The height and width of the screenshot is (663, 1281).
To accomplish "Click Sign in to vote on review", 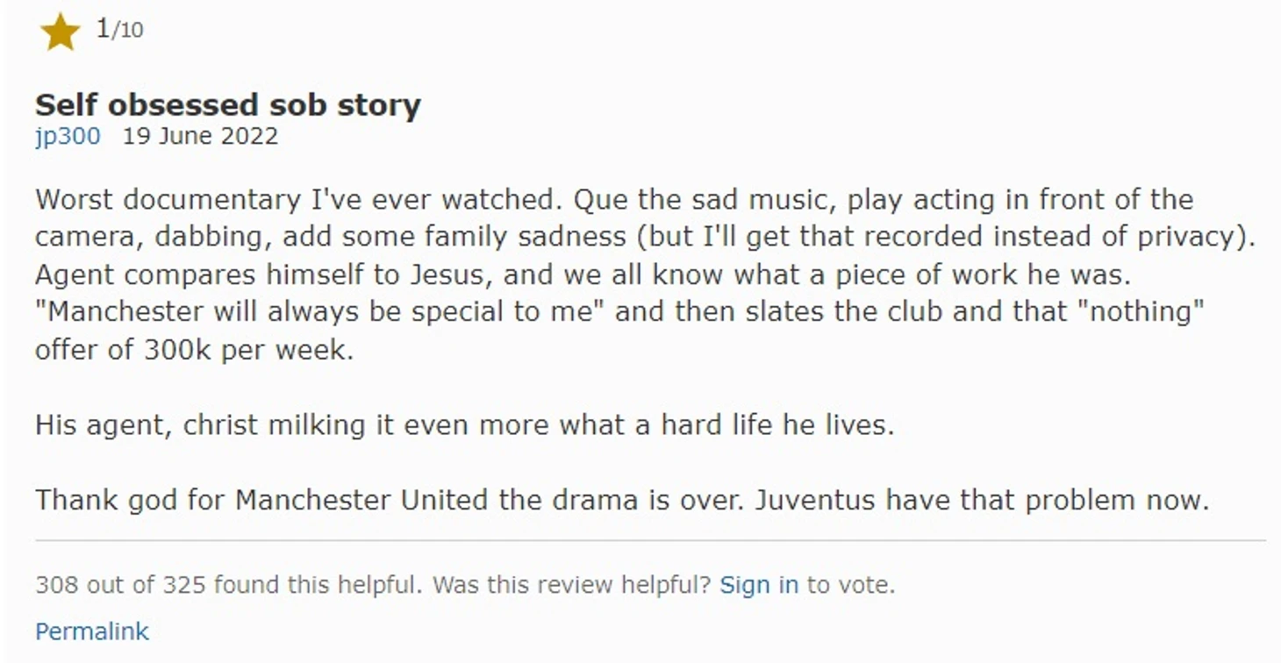I will click(x=759, y=585).
